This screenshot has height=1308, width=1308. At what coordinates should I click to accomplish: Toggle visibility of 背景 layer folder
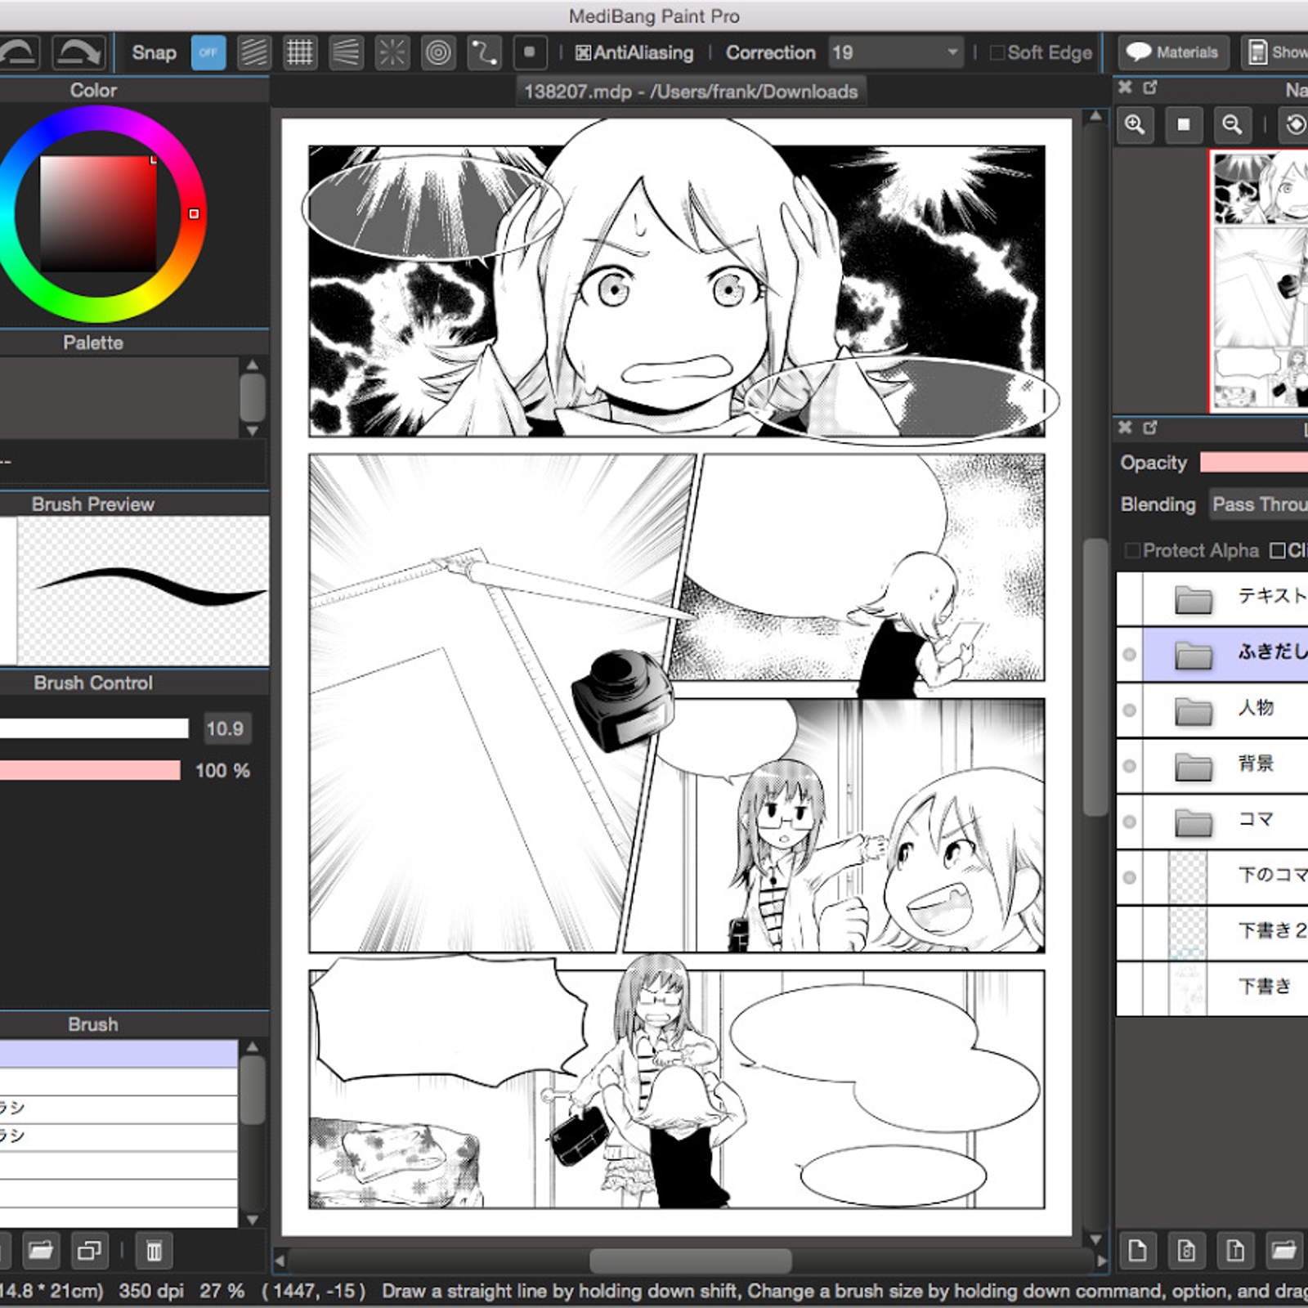pyautogui.click(x=1130, y=766)
